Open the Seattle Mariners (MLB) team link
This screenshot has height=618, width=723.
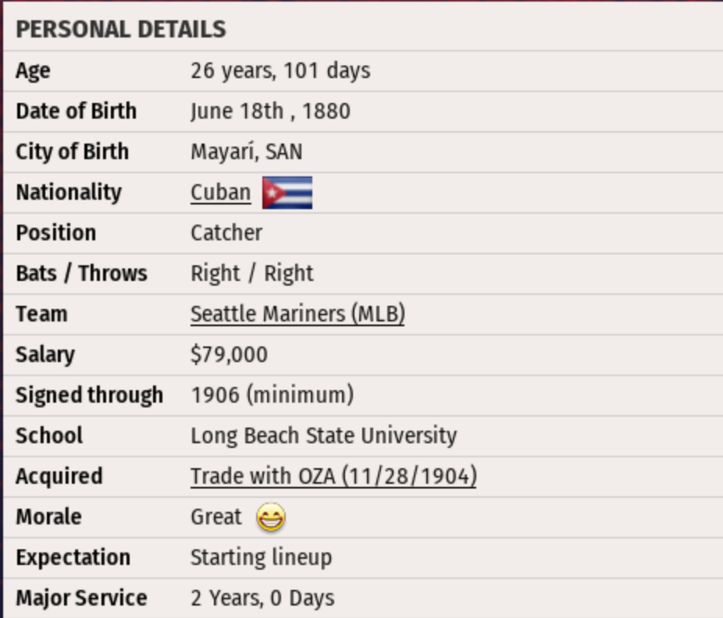(x=297, y=314)
